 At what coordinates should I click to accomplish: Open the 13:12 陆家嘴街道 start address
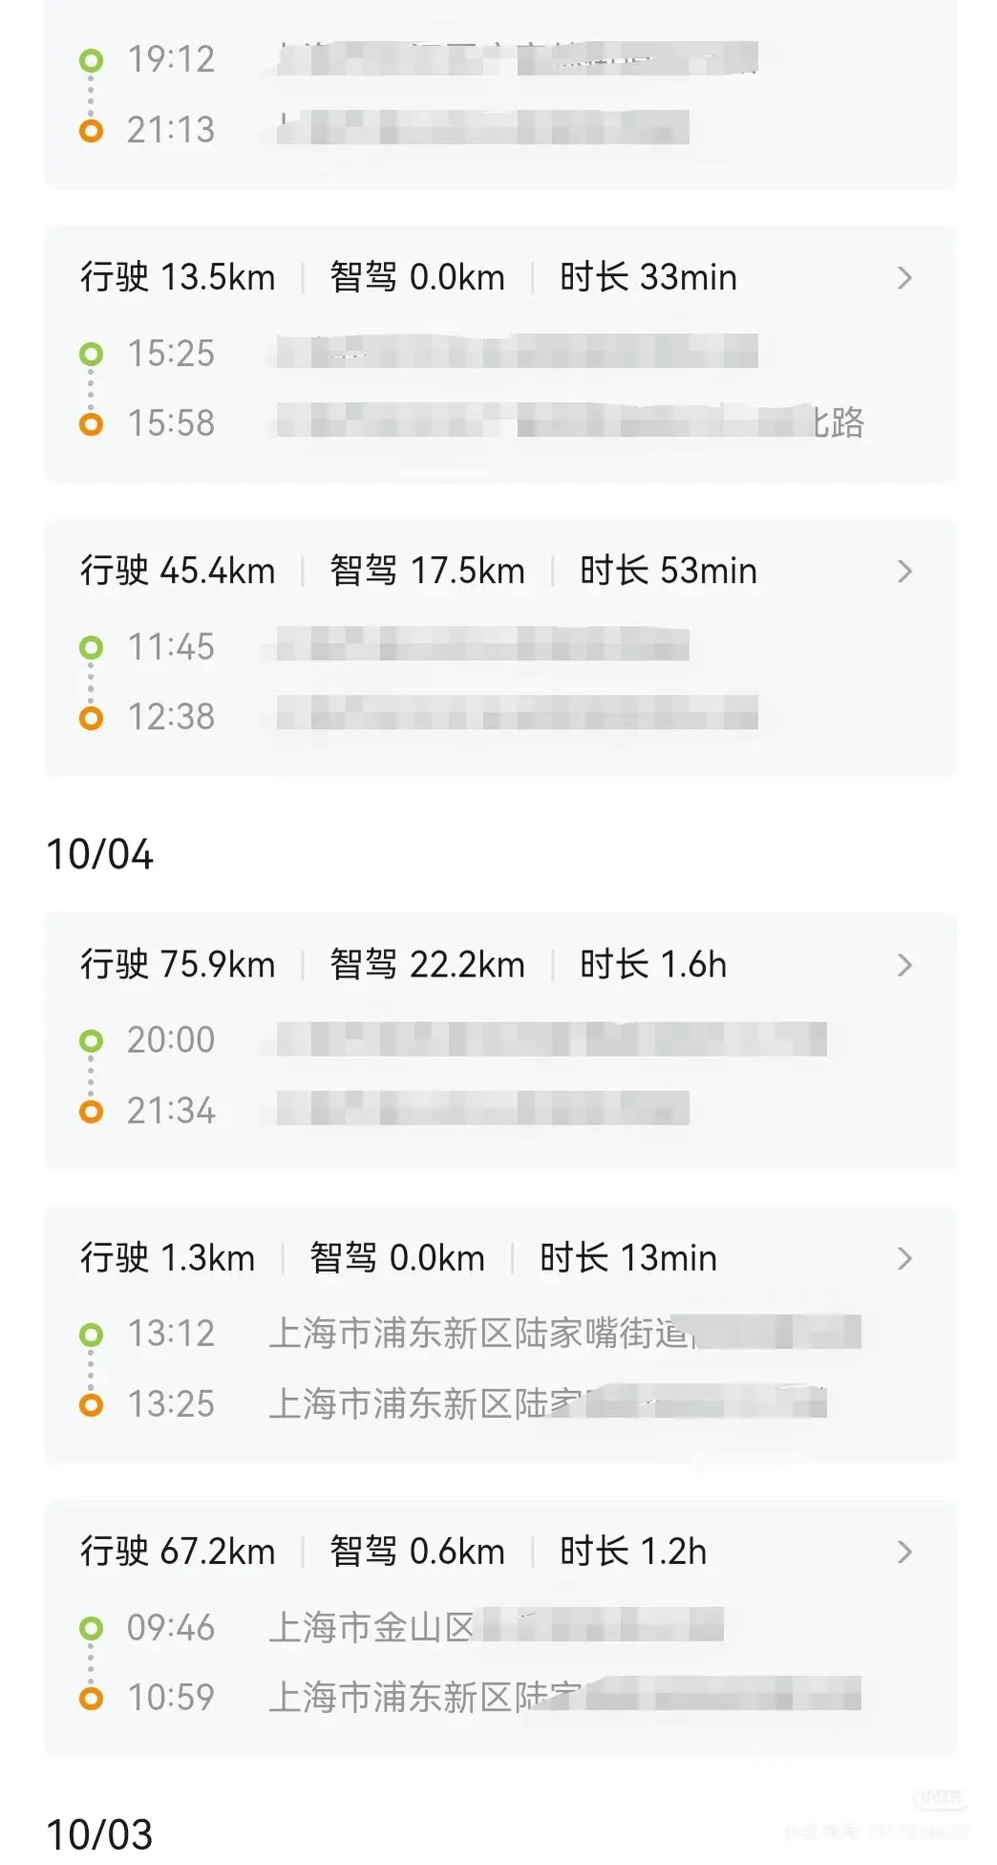[477, 1333]
